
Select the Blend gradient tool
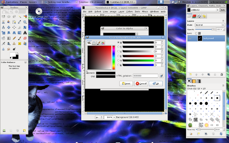point(9,38)
